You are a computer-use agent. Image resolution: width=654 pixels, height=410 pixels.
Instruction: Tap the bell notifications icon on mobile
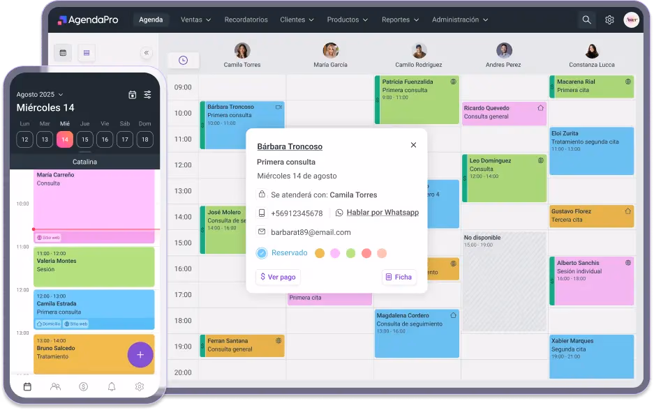tap(112, 386)
